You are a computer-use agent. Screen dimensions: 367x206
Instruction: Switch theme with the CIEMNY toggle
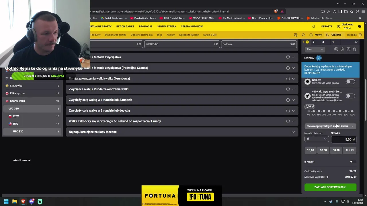(x=334, y=35)
